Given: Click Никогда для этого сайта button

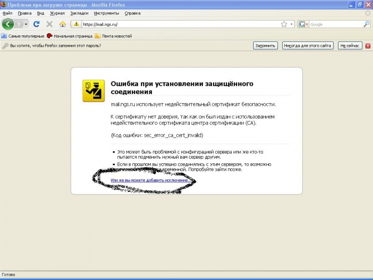Looking at the screenshot, I should coord(308,46).
